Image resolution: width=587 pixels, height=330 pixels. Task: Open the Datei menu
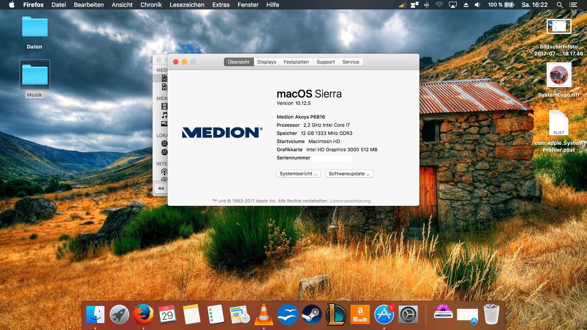[x=59, y=5]
